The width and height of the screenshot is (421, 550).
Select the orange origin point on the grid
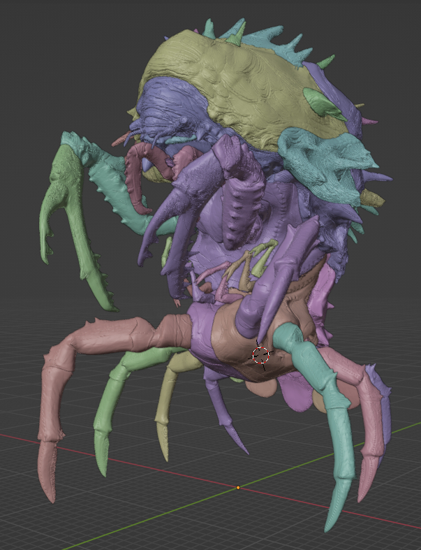click(x=238, y=488)
